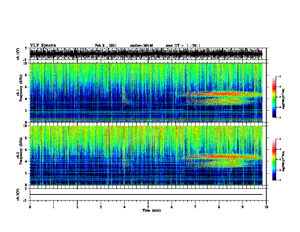
Task: Click the "10" label under the time axis
Action: click(x=266, y=207)
